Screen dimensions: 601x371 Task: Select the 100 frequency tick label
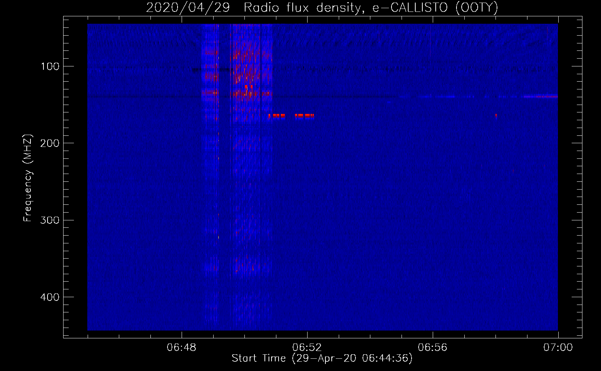pyautogui.click(x=50, y=66)
